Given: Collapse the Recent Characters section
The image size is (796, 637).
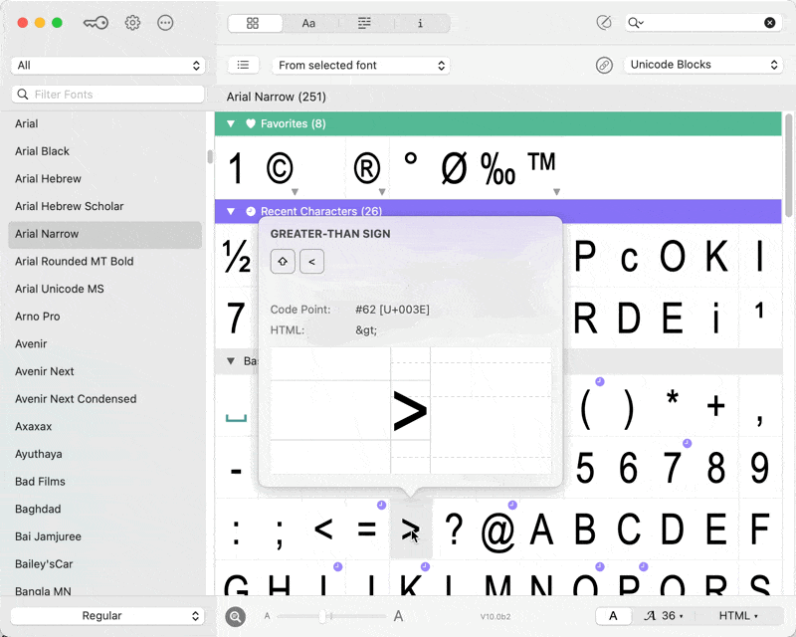Looking at the screenshot, I should (x=231, y=211).
